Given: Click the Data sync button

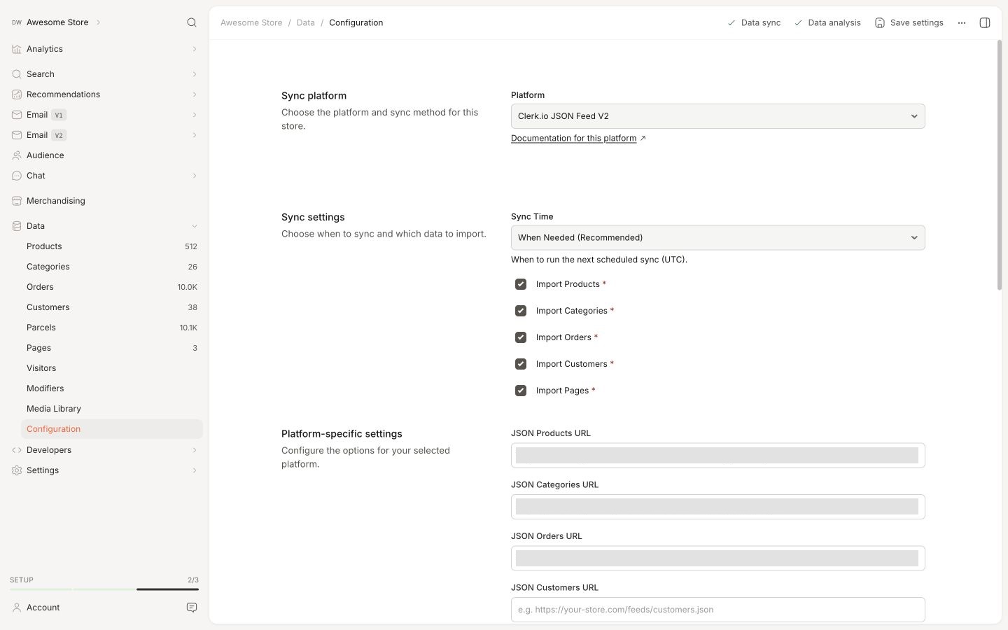Looking at the screenshot, I should point(754,23).
